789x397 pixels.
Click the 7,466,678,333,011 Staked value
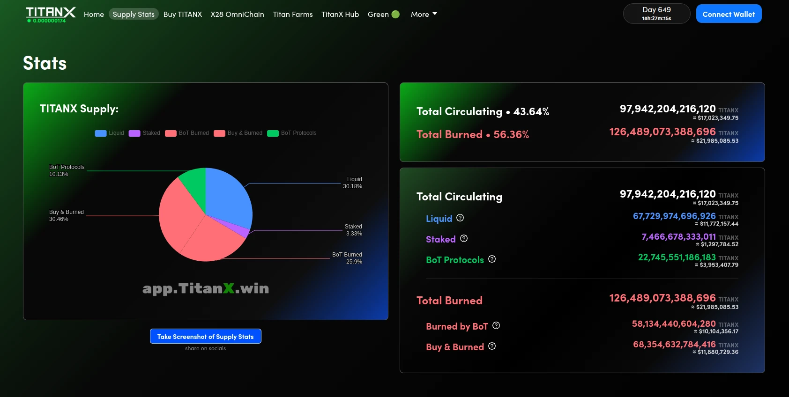coord(678,236)
